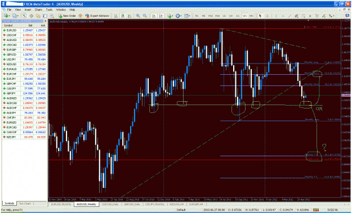Zoom in the chart with magnifier plus
Screen dimensions: 352x213
click(138, 16)
